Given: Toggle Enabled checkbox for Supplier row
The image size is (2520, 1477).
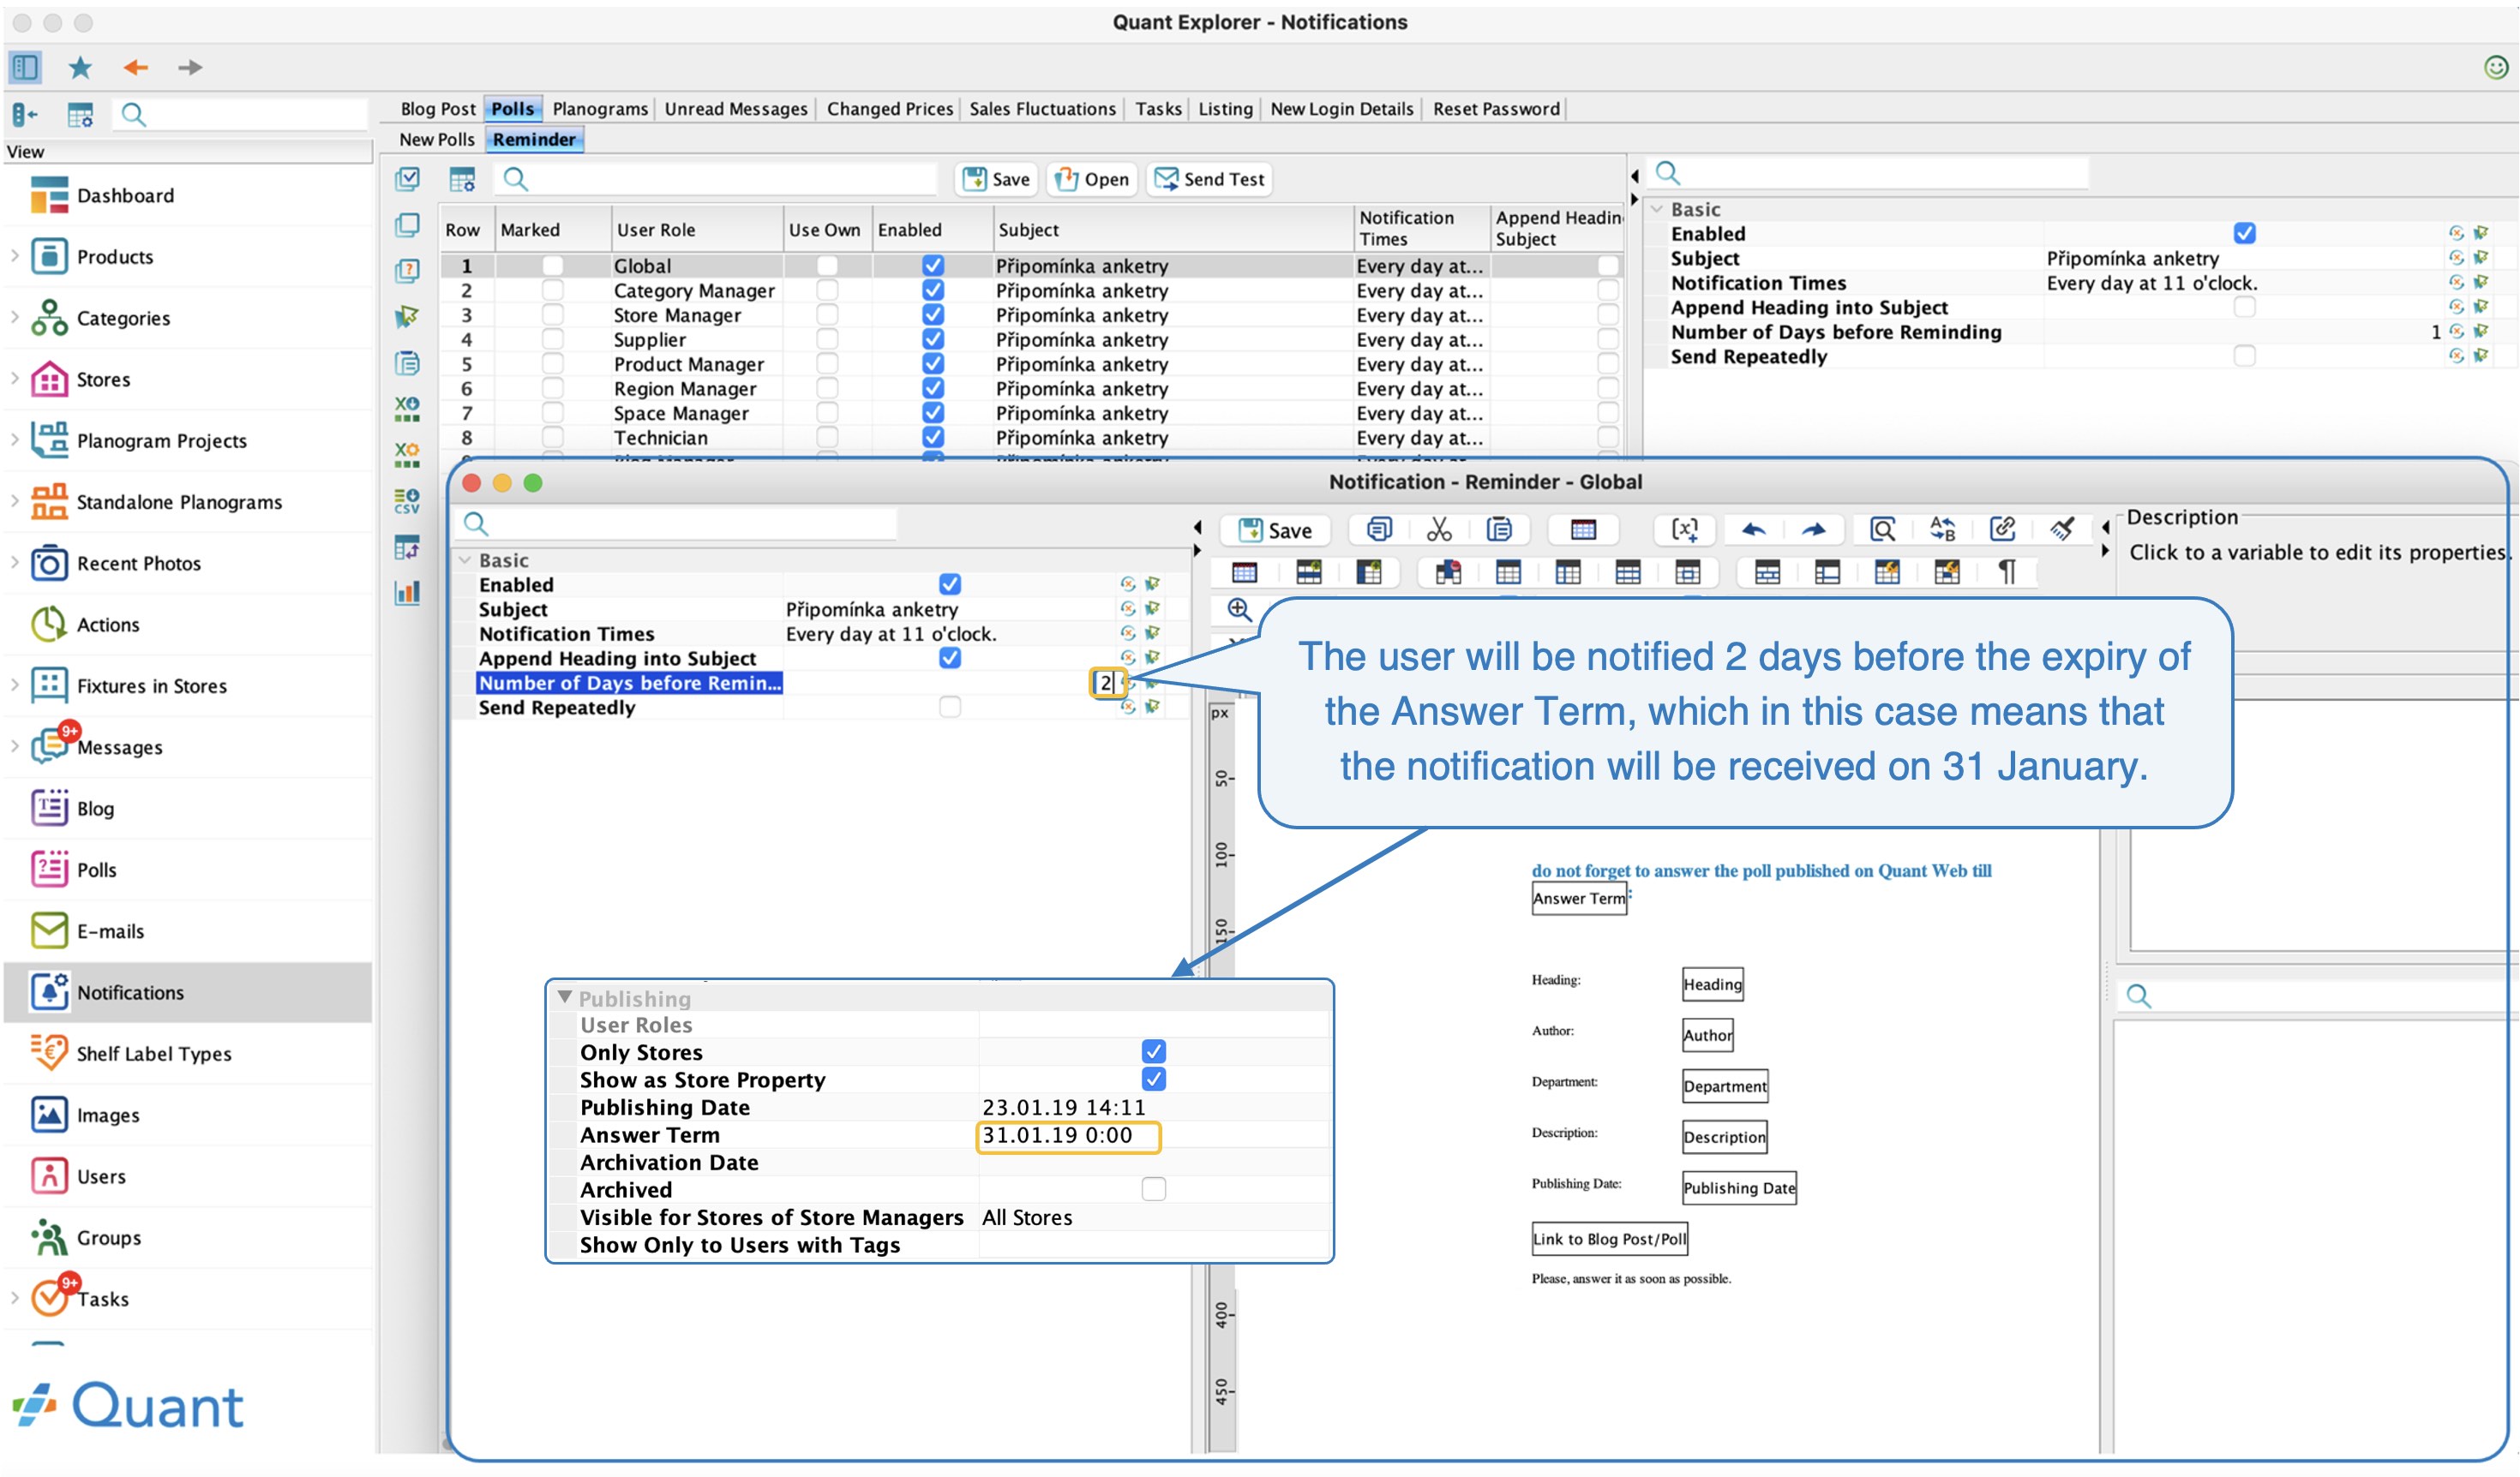Looking at the screenshot, I should 933,338.
